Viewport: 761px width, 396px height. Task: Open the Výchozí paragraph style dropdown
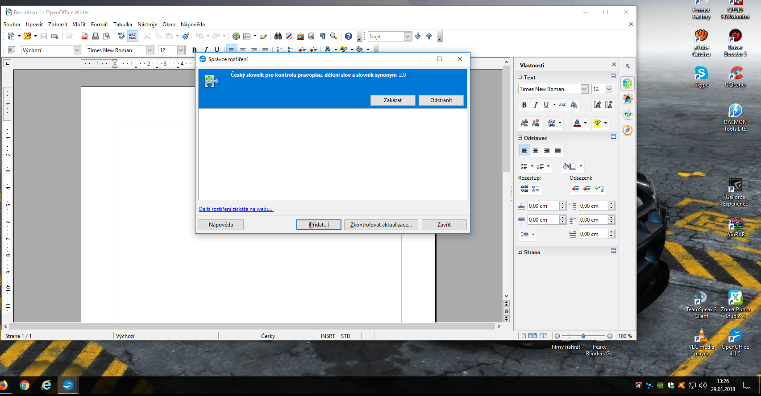pos(77,50)
